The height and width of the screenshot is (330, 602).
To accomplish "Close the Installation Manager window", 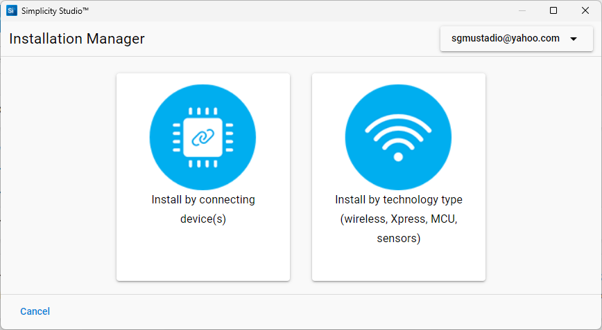I will 585,10.
